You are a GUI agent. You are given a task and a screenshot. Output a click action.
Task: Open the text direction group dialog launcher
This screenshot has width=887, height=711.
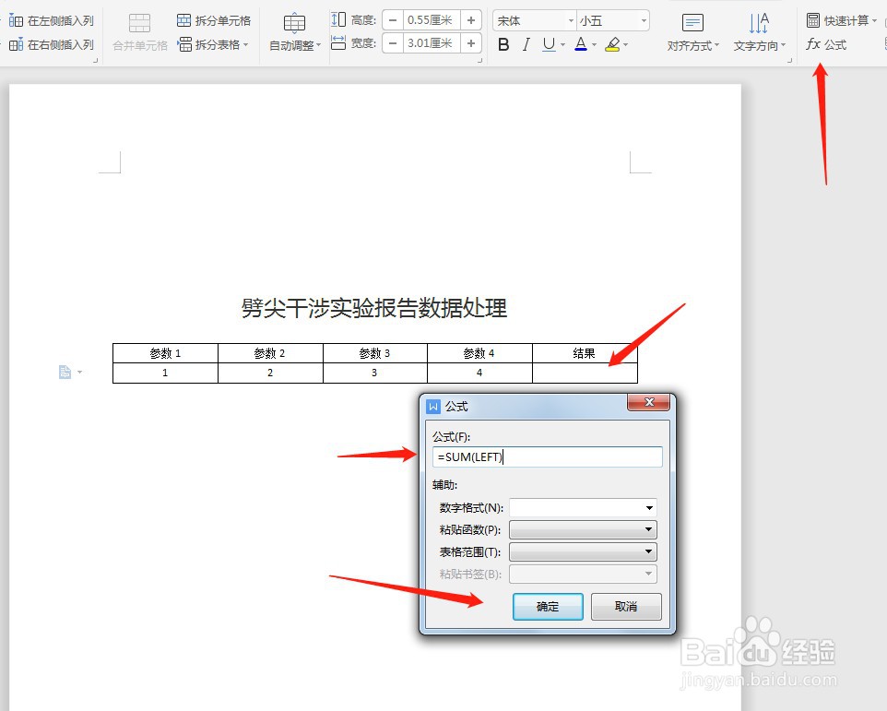point(789,60)
